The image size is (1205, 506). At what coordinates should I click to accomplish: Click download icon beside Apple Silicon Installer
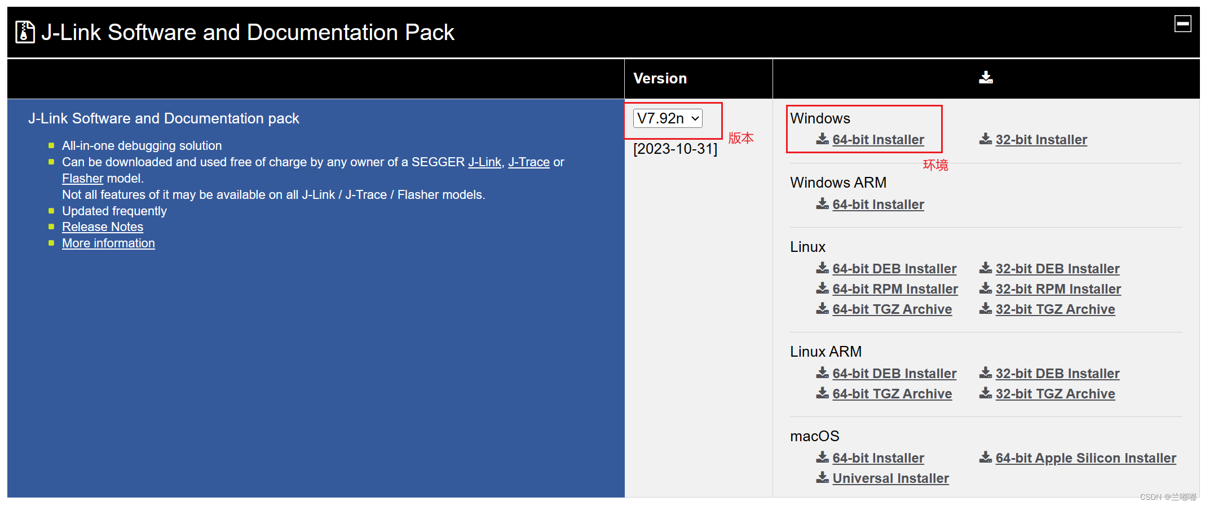click(x=986, y=457)
